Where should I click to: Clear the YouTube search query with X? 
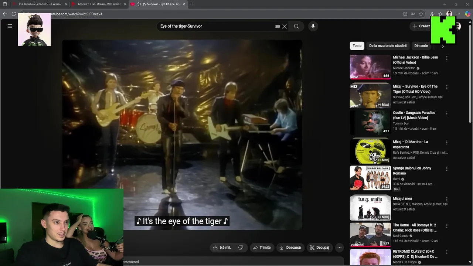(285, 26)
